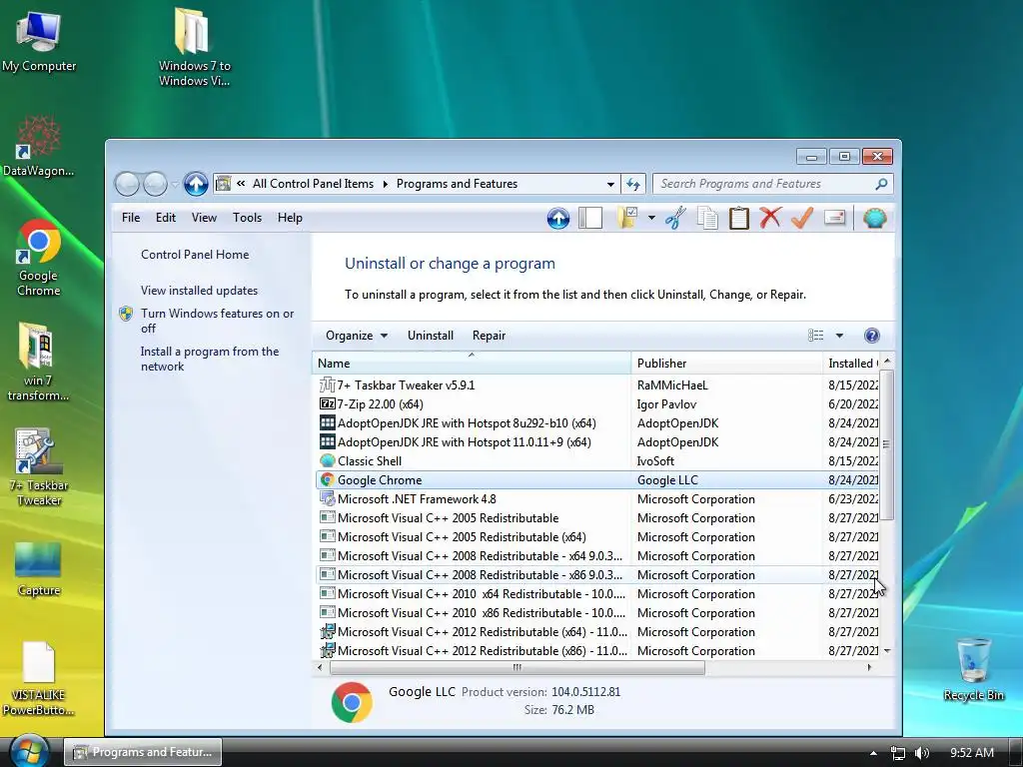Select Google Chrome program entry
The width and height of the screenshot is (1023, 767).
coord(597,480)
